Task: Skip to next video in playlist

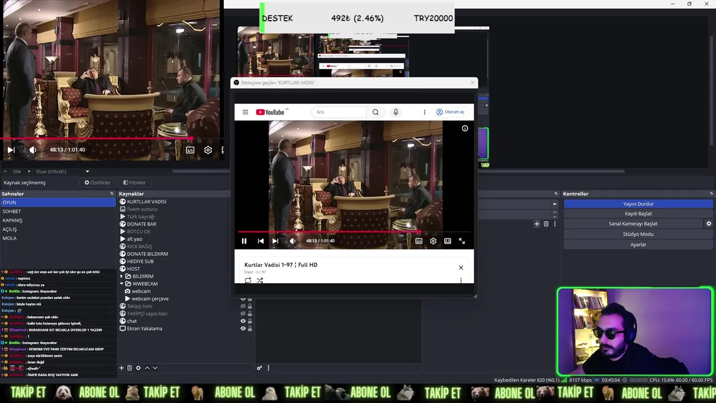Action: point(275,241)
